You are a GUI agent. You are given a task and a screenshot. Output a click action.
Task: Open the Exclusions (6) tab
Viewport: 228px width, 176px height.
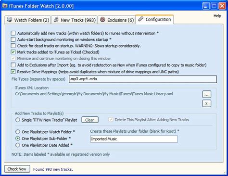tap(116, 20)
